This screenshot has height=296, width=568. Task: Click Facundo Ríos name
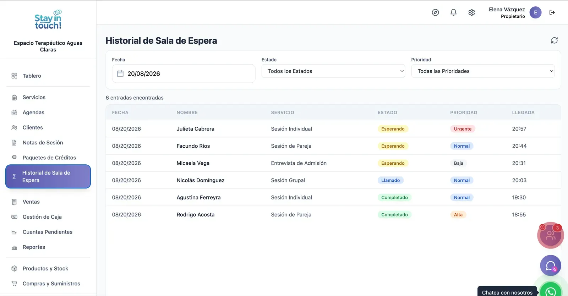coord(193,146)
